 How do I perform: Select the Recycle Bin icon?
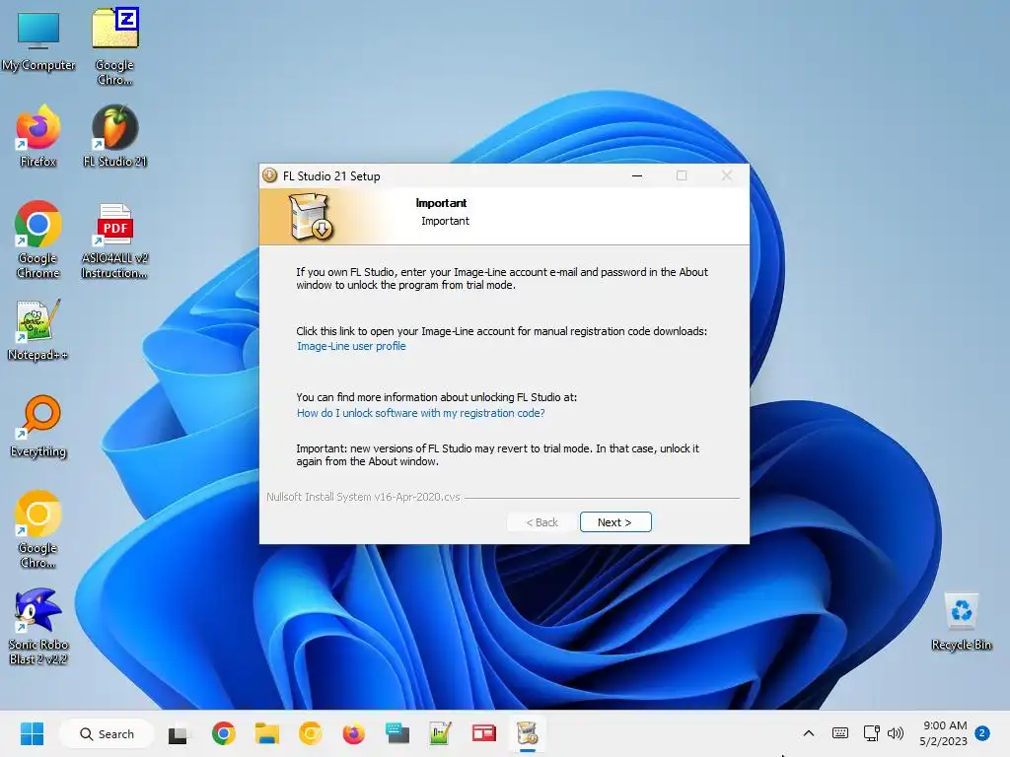click(961, 621)
